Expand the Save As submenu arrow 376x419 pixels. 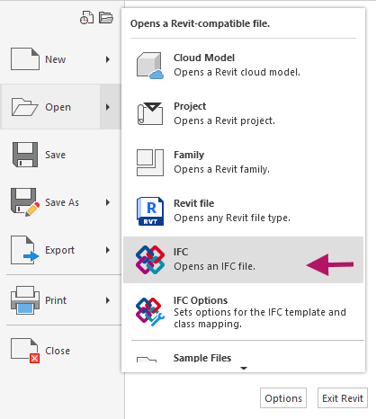point(108,202)
